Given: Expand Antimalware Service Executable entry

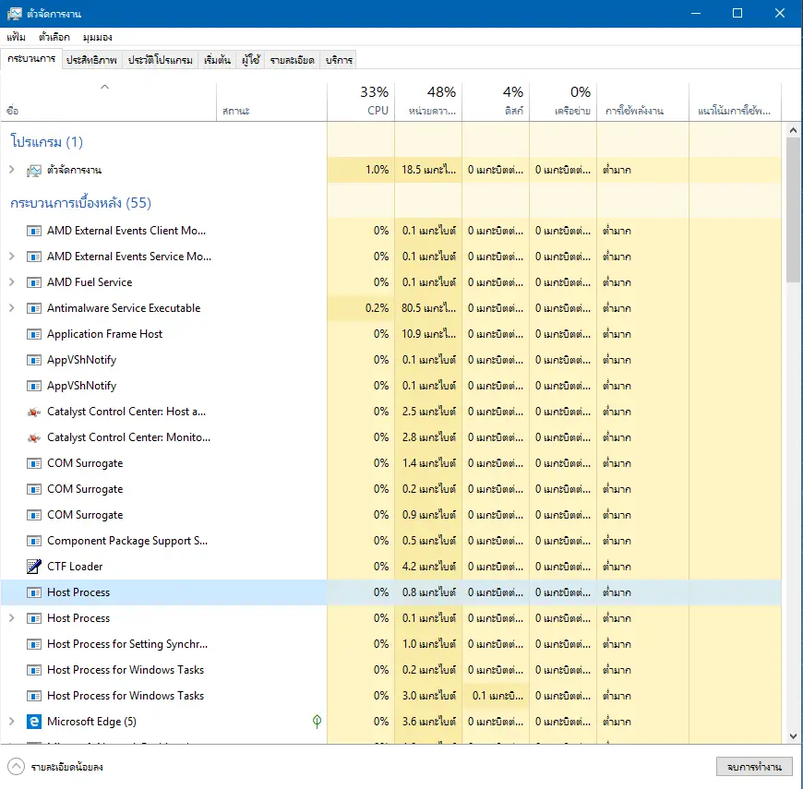Looking at the screenshot, I should tap(12, 307).
